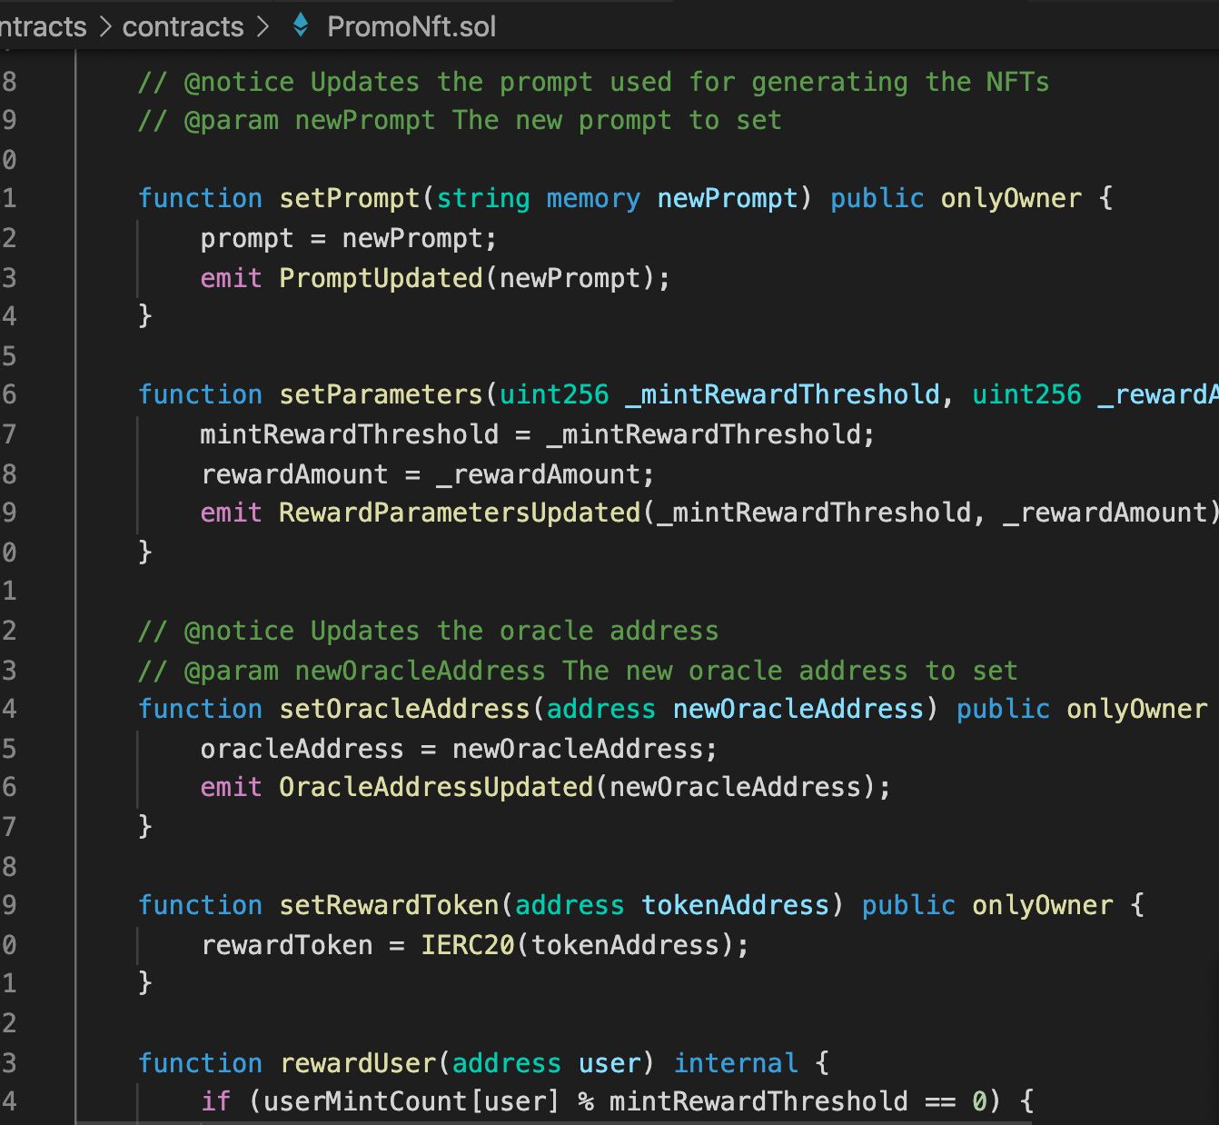Click the setPrompt function name
This screenshot has width=1219, height=1125.
350,198
